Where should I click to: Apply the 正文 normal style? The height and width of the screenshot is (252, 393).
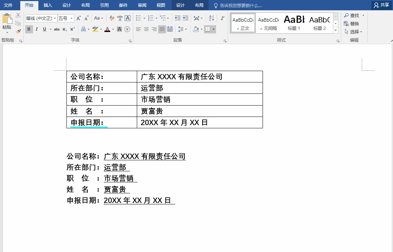243,23
